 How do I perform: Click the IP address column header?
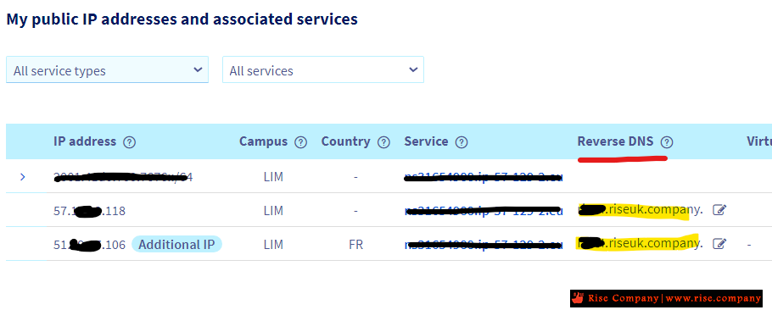(85, 142)
